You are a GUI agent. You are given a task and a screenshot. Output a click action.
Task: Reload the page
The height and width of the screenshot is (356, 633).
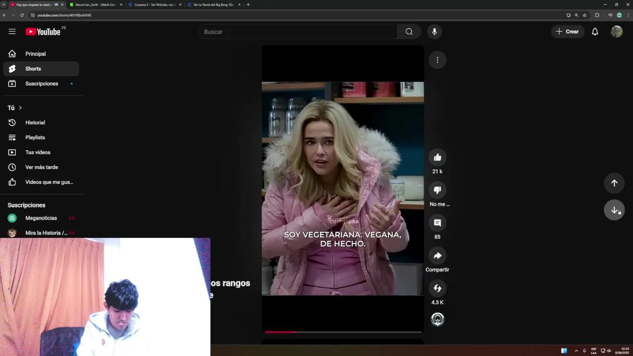point(22,15)
